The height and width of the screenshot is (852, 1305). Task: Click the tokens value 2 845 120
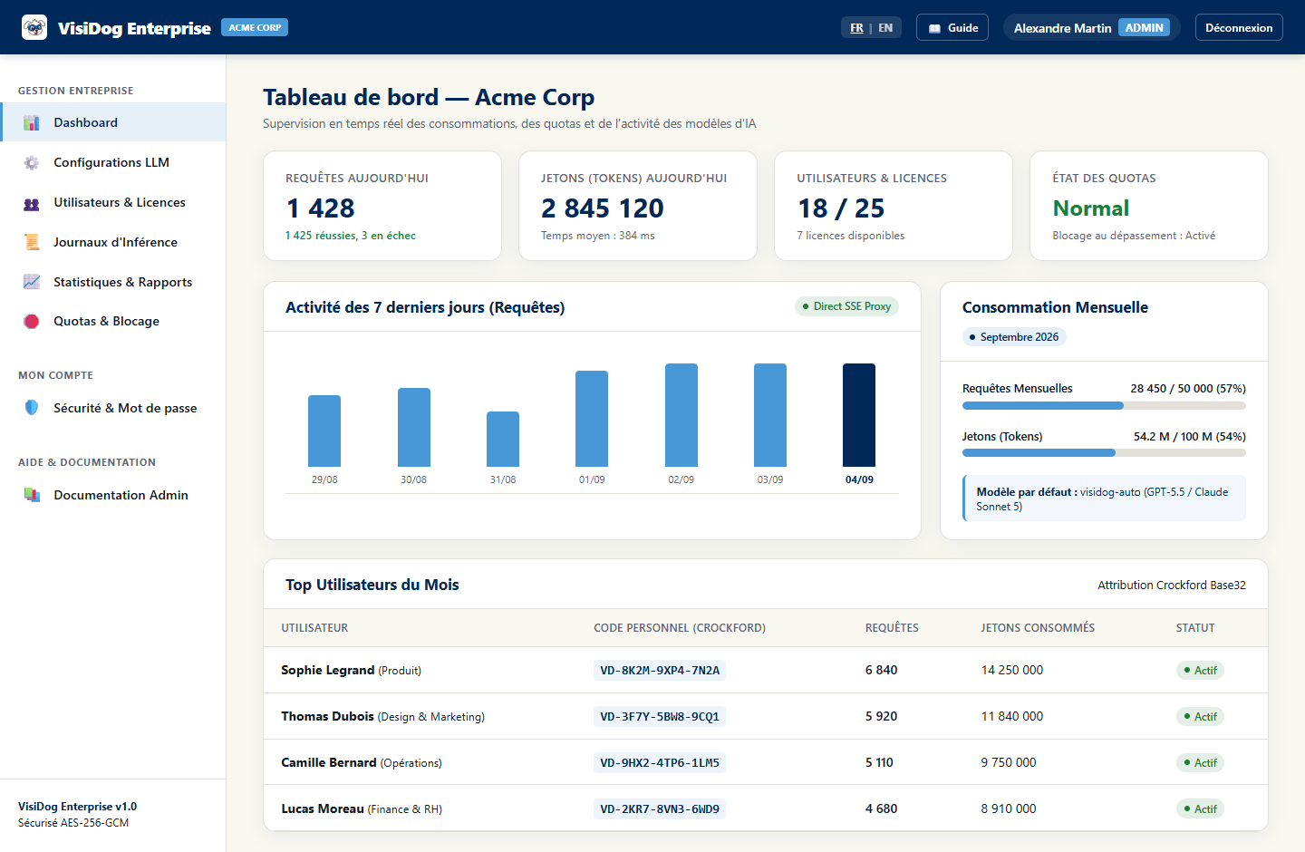coord(603,208)
